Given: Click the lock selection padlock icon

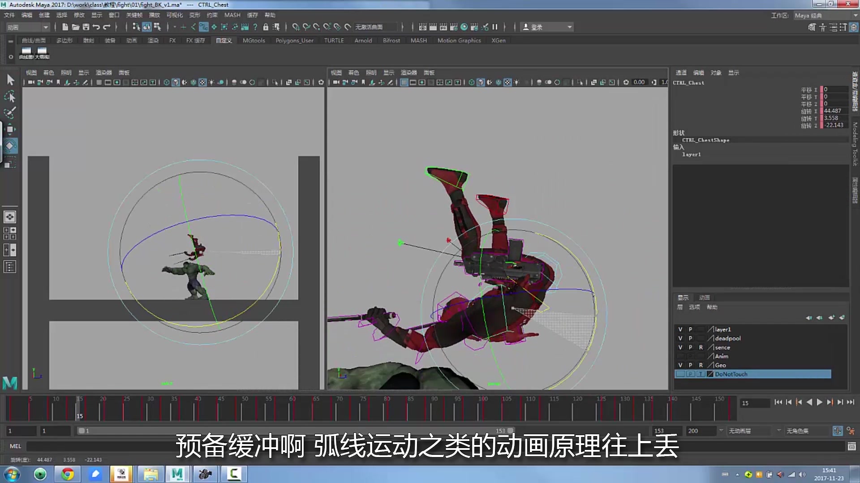Looking at the screenshot, I should [x=266, y=27].
